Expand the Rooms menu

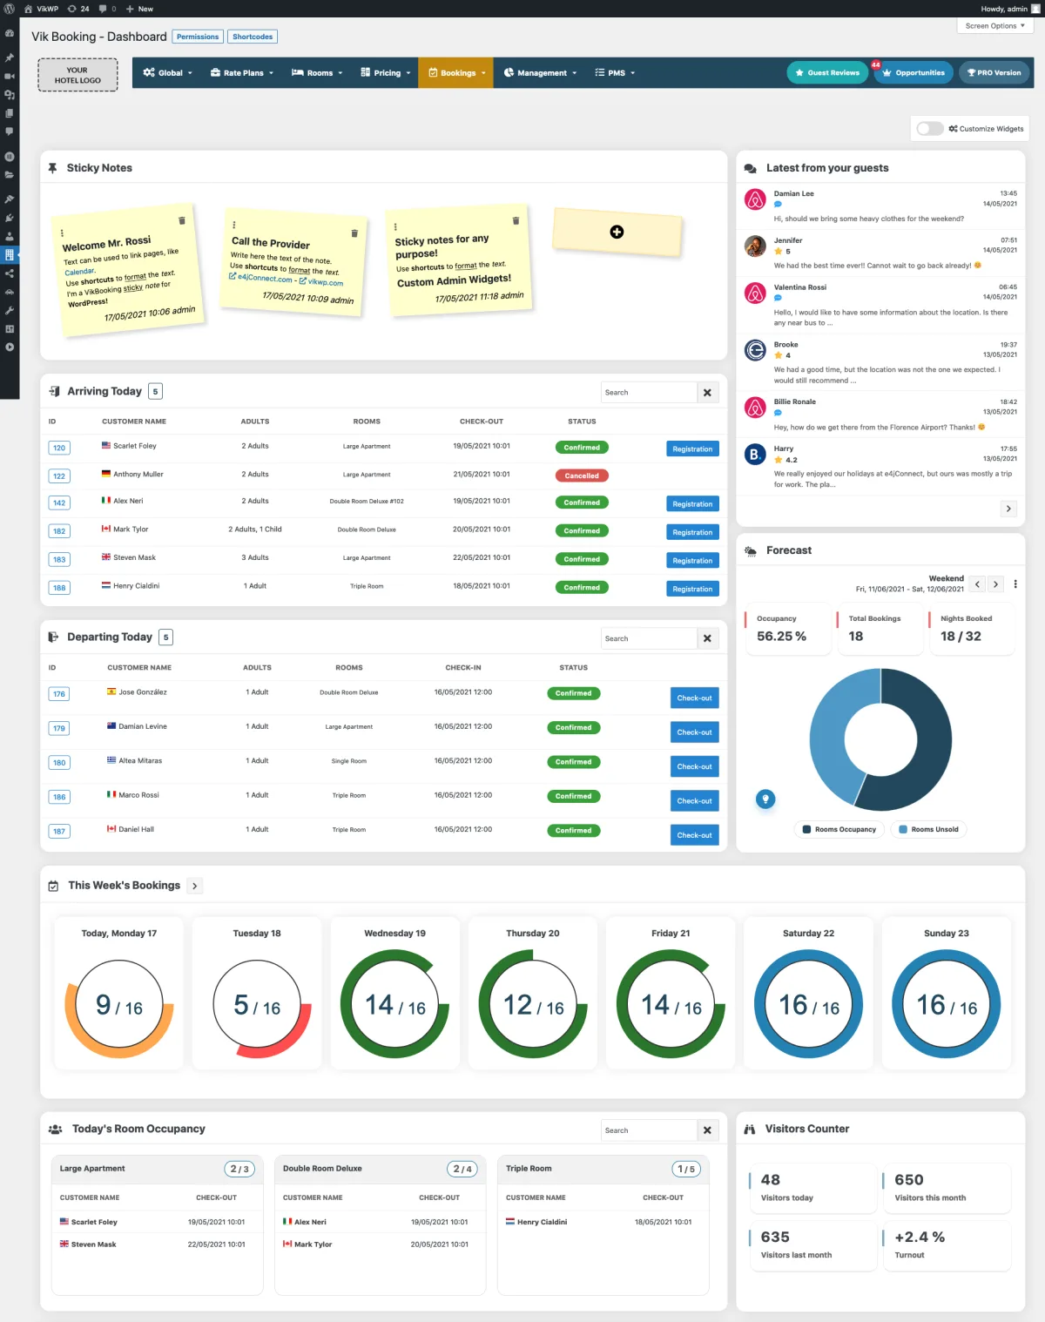pos(317,73)
